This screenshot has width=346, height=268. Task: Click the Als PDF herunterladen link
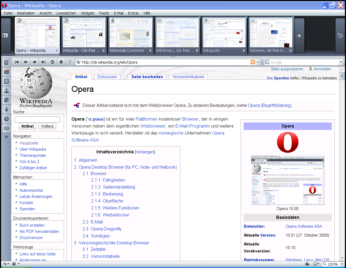coord(39,231)
